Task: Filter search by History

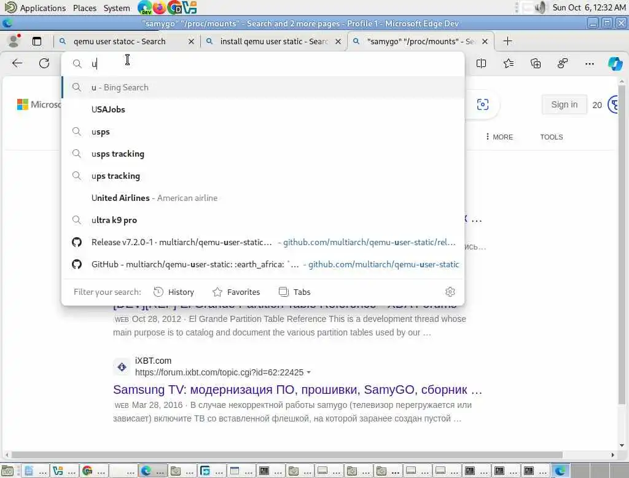Action: [174, 292]
